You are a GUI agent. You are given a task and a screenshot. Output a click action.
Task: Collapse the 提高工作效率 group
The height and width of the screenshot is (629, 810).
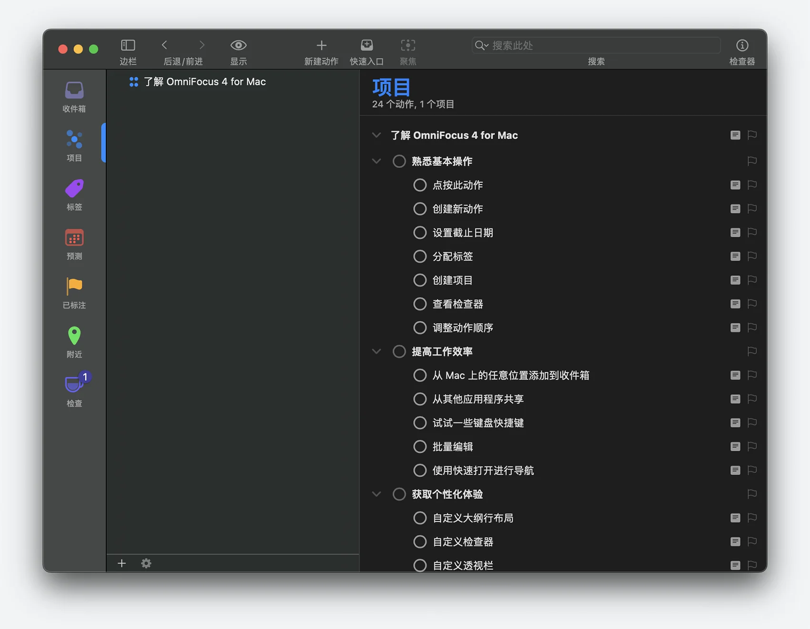(x=376, y=352)
